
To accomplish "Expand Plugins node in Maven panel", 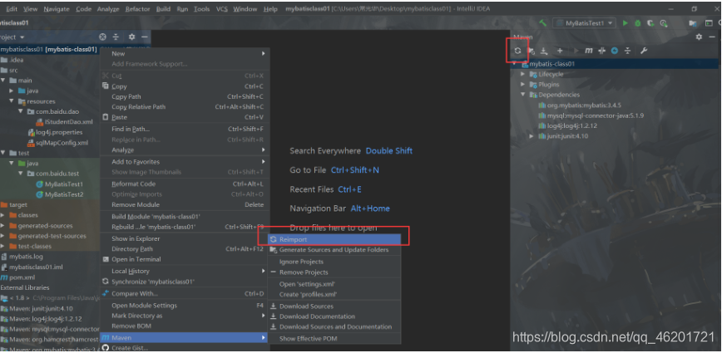I will coord(523,85).
